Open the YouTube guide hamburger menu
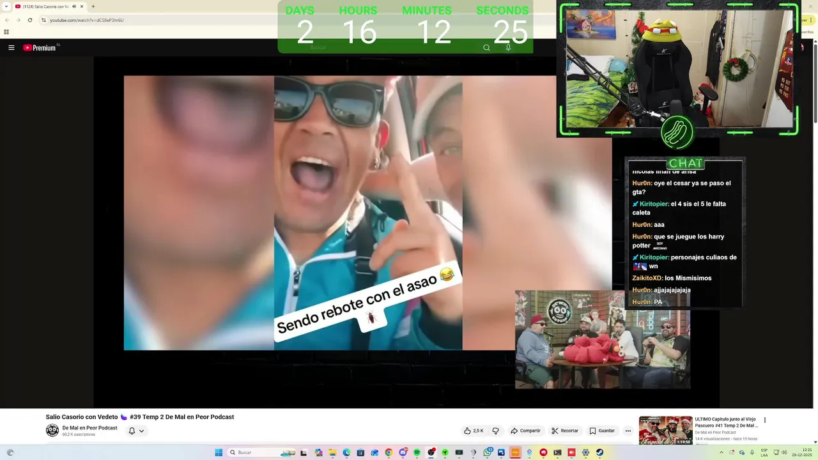Viewport: 818px width, 460px height. 11,48
